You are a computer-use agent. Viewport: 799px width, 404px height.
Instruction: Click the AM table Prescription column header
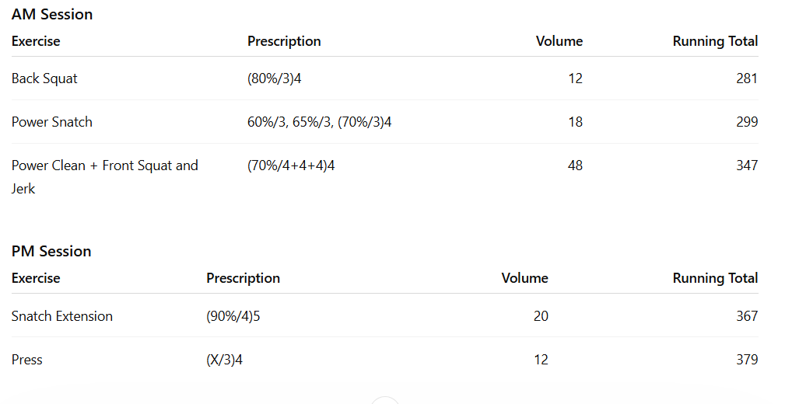[x=284, y=41]
